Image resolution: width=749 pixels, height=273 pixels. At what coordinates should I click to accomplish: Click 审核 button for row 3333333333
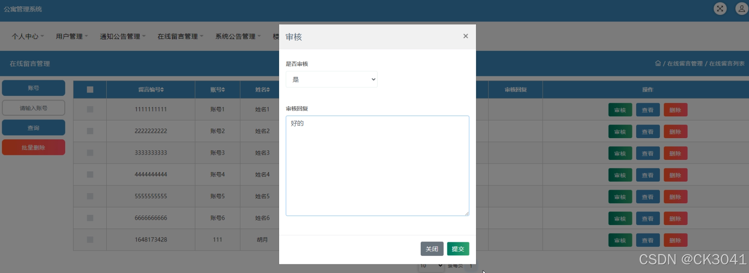[620, 153]
